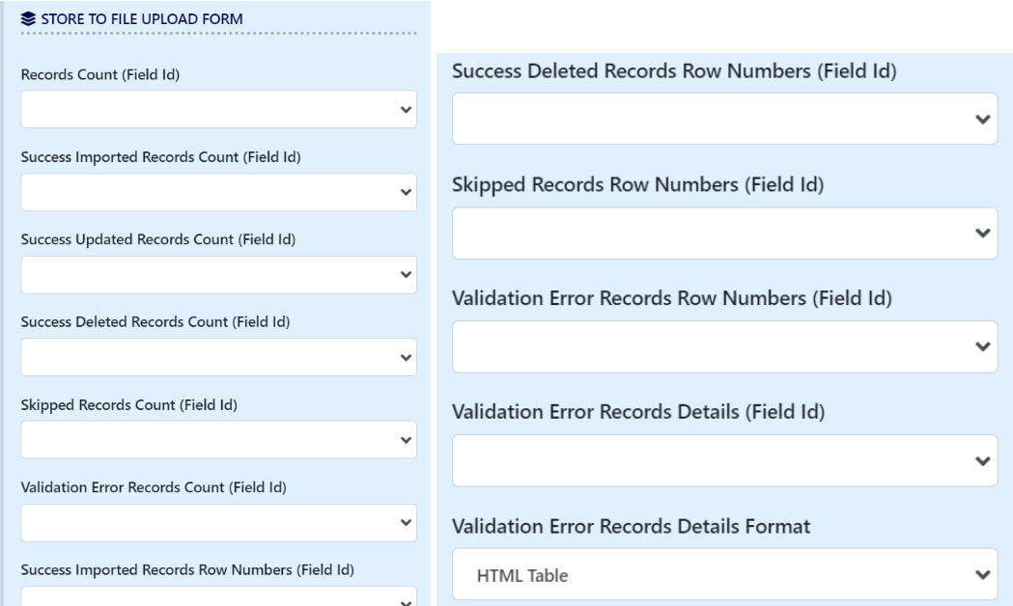Viewport: 1013px width, 606px height.
Task: Open the Skipped Records Row Numbers dropdown
Action: click(724, 233)
